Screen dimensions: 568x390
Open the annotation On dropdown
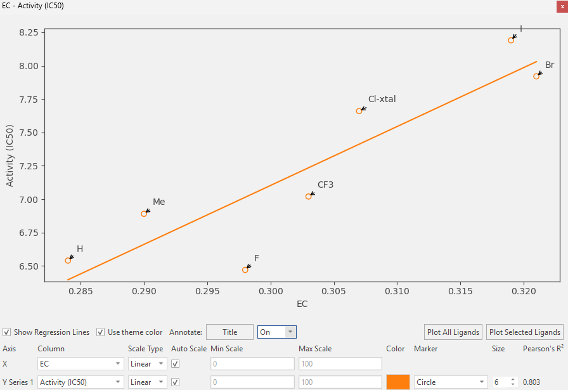277,332
